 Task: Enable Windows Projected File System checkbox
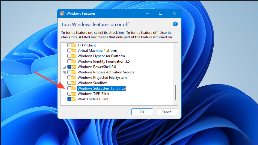pyautogui.click(x=69, y=78)
